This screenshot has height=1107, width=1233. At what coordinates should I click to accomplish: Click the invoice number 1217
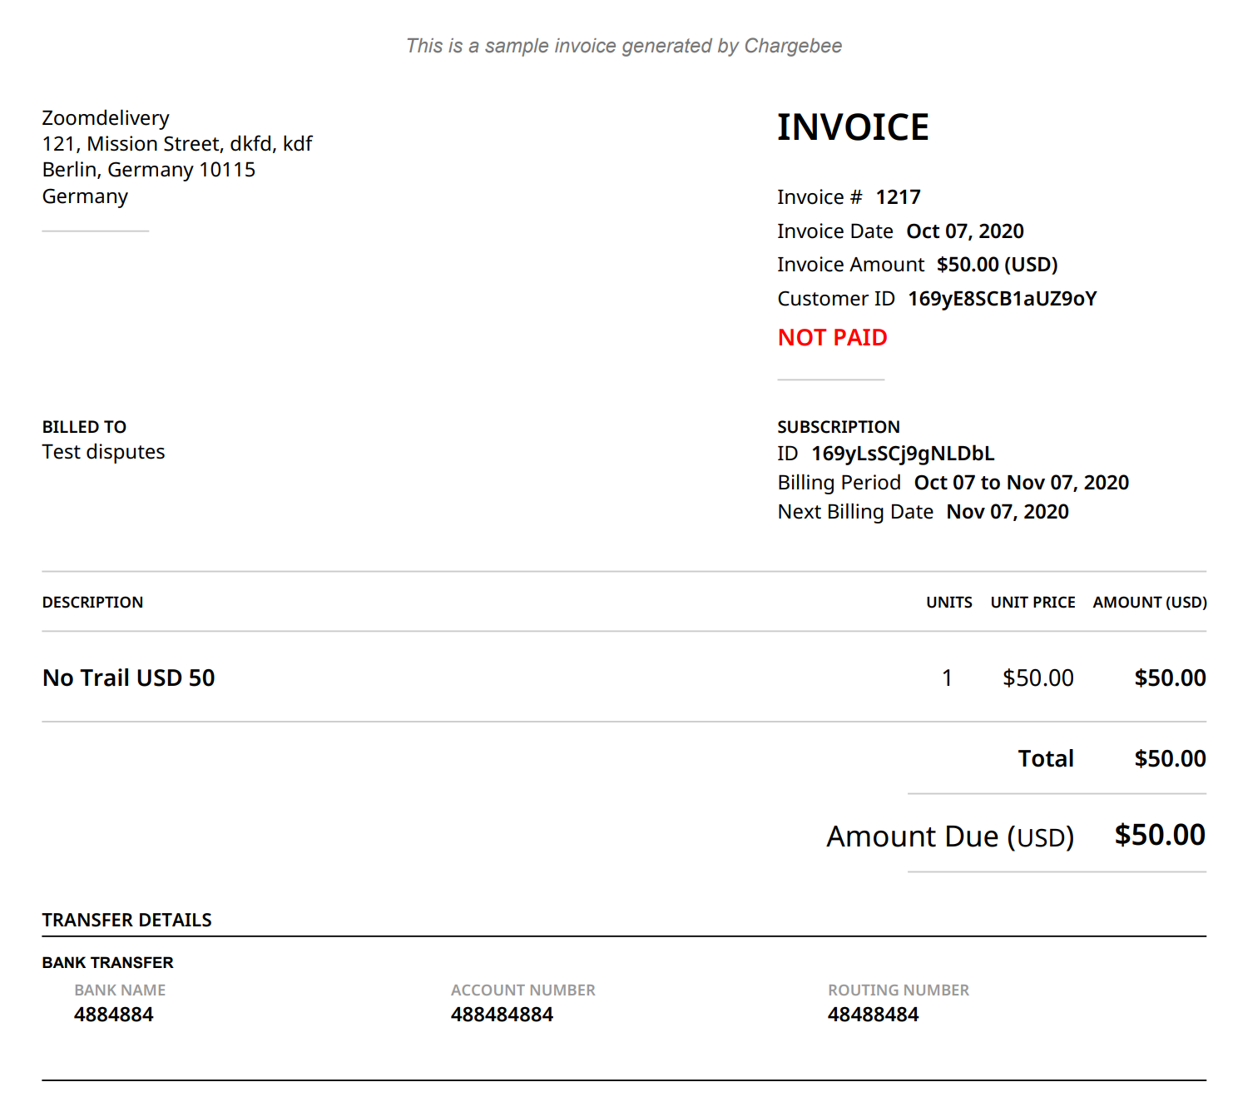tap(898, 197)
